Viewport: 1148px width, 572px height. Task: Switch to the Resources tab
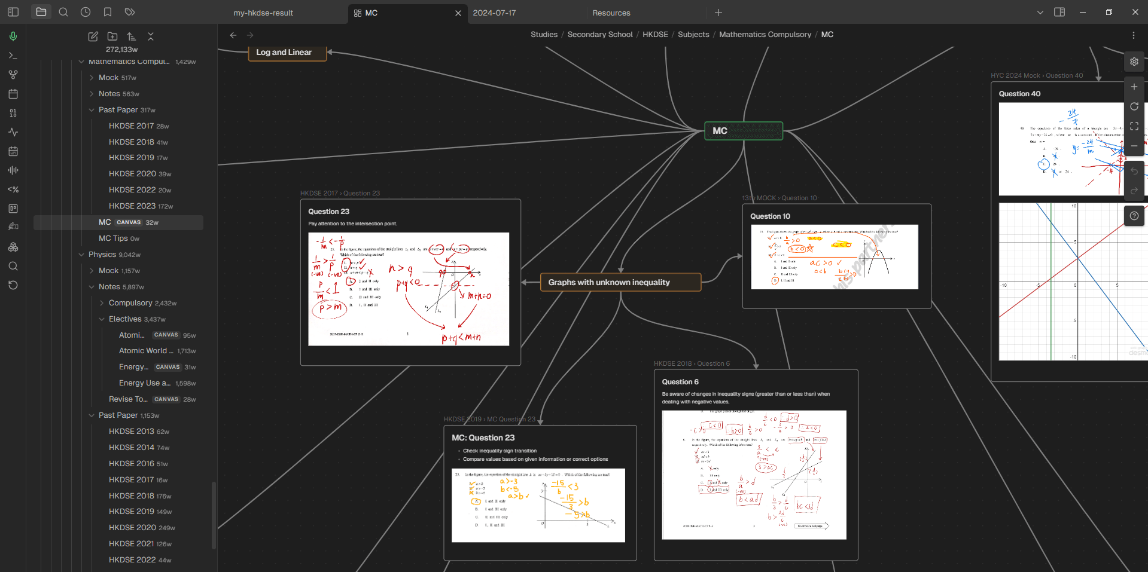(611, 13)
